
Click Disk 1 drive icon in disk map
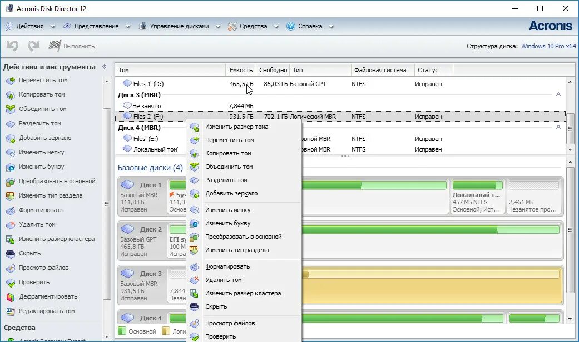coord(127,184)
